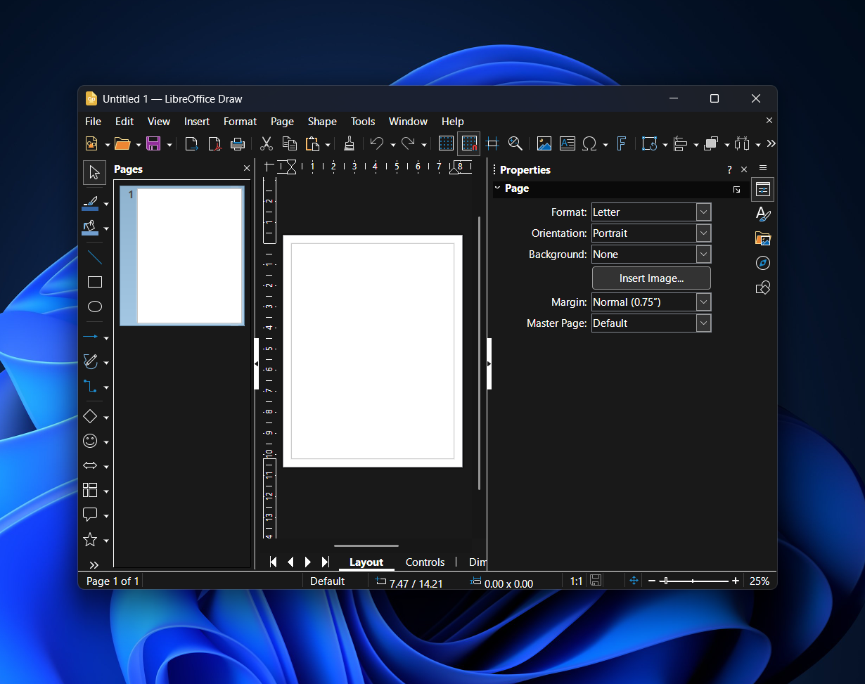
Task: Expand Line Color dropdown arrow
Action: [x=106, y=204]
